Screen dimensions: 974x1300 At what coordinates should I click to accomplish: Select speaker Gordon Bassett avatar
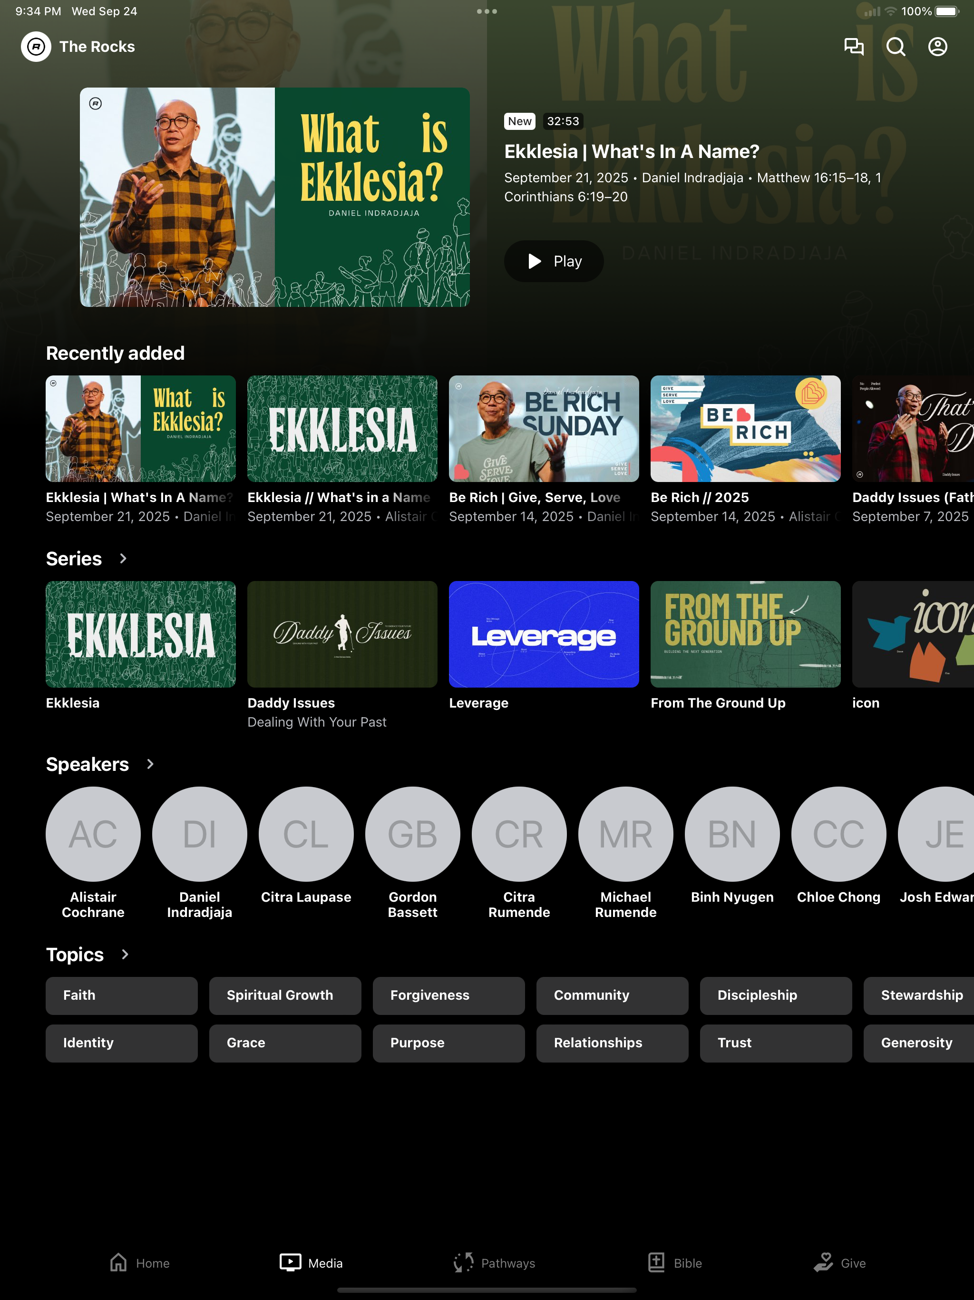click(413, 834)
